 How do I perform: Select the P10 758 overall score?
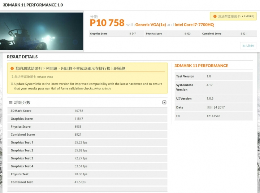[107, 23]
